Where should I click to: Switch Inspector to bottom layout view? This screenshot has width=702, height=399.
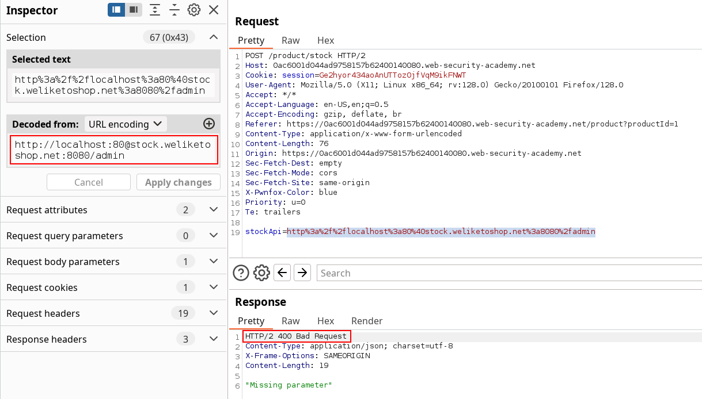coord(134,10)
